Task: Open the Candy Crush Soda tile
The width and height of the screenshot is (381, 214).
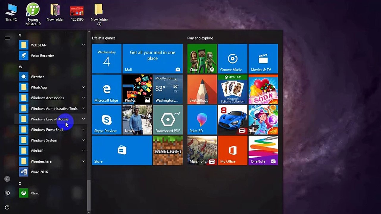Action: point(263,89)
